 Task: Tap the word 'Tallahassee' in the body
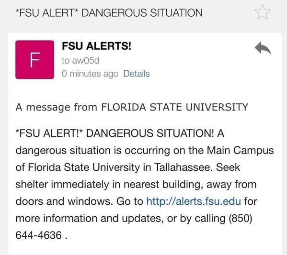[184, 167]
